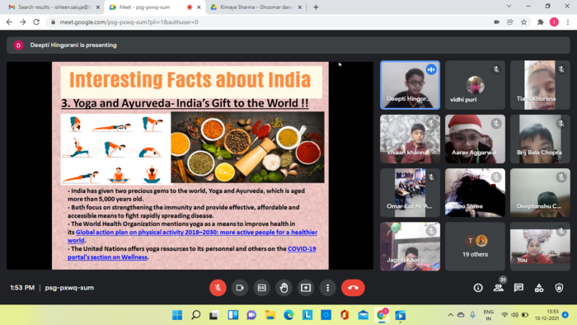Open ENG IN language switcher

pos(488,315)
